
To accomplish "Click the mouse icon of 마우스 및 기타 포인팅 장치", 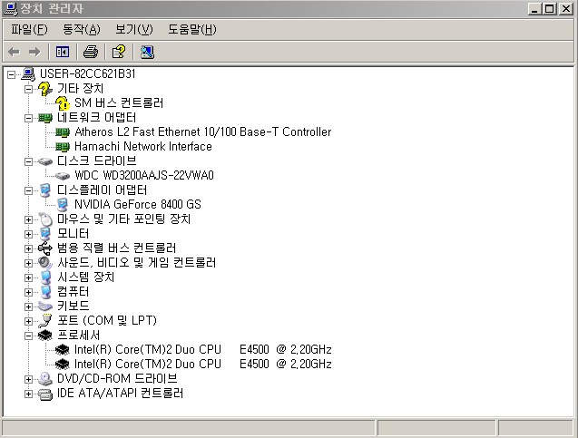I will 45,219.
